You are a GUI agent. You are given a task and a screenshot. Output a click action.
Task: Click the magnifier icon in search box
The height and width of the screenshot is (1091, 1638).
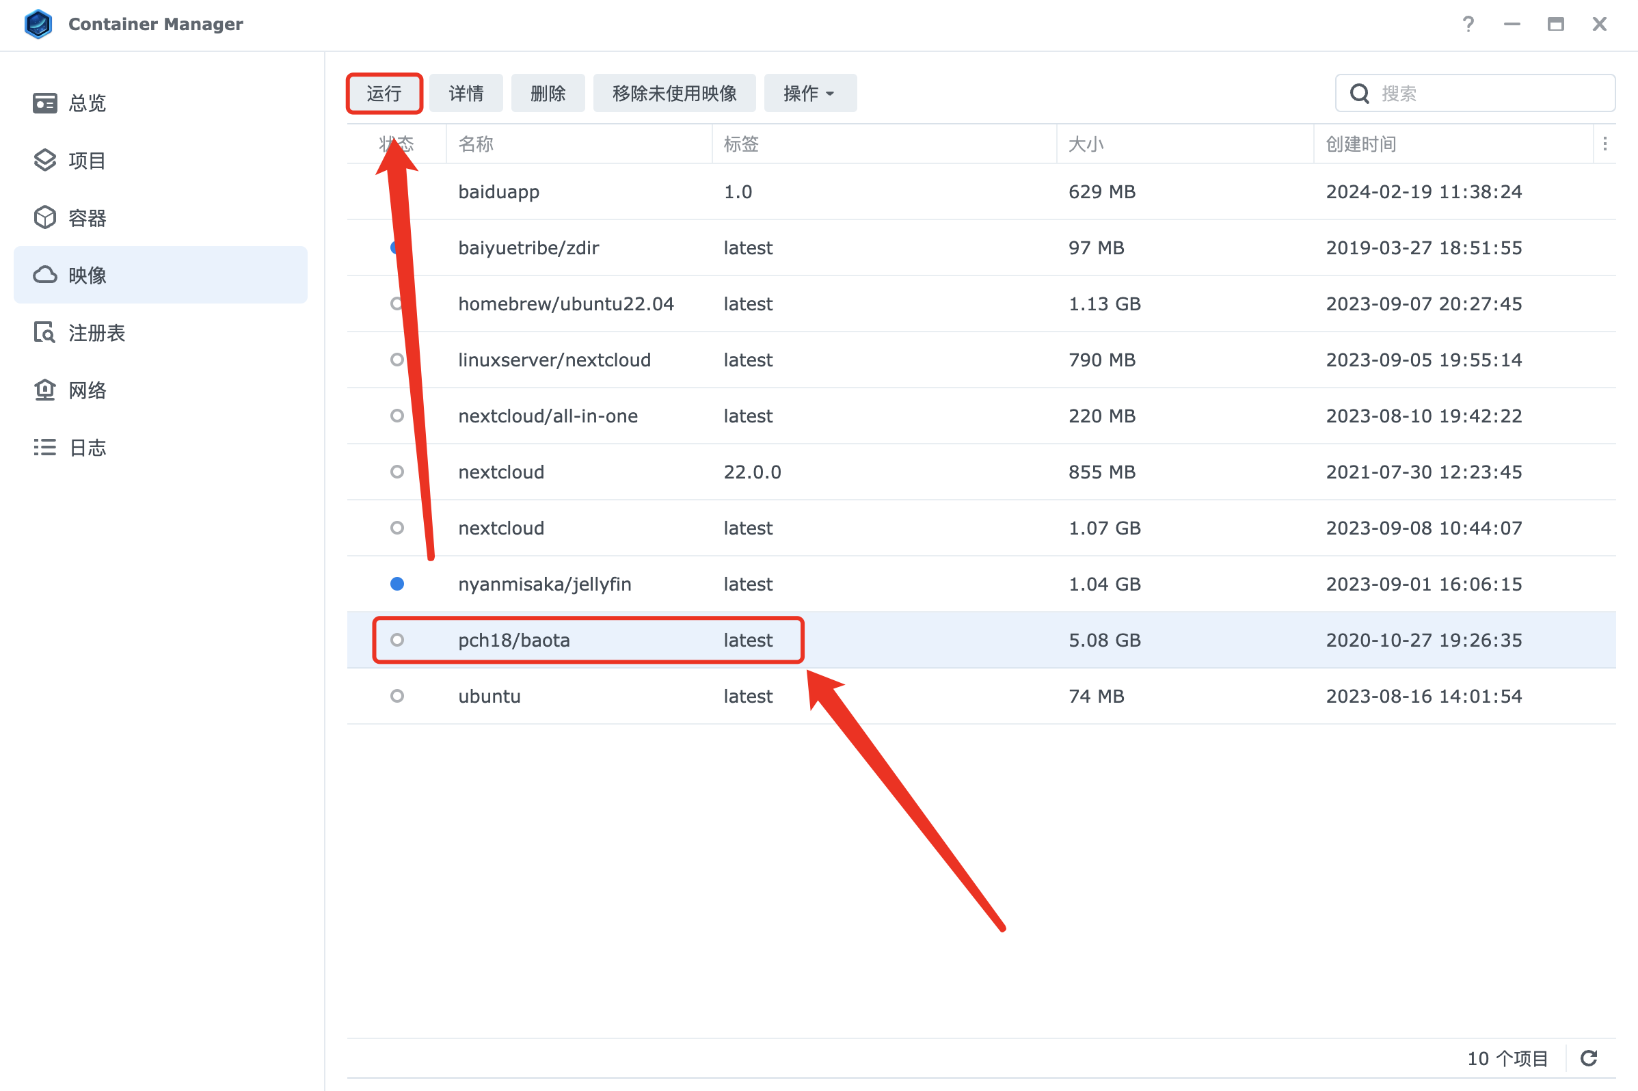[1360, 93]
